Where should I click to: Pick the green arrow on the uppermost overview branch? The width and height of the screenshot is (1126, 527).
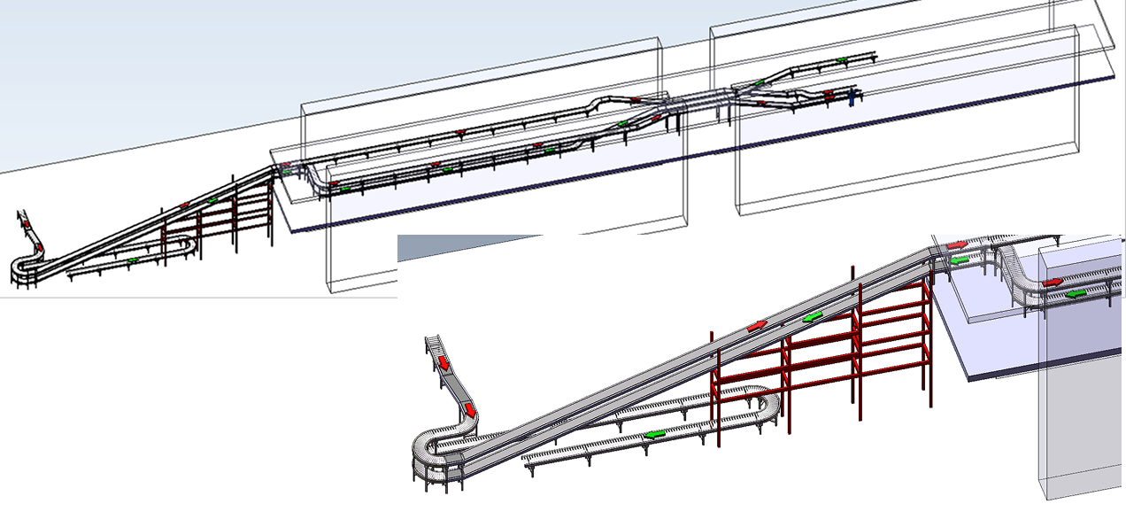click(x=843, y=60)
